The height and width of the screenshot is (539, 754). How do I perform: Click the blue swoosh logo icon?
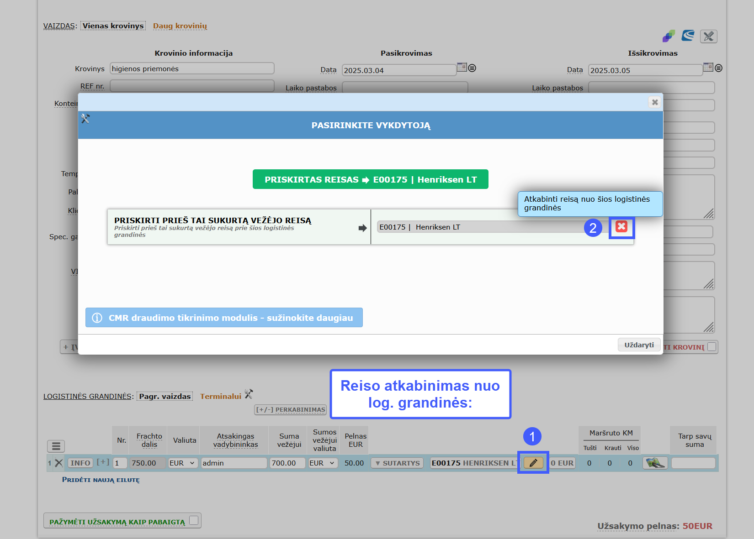(x=688, y=36)
